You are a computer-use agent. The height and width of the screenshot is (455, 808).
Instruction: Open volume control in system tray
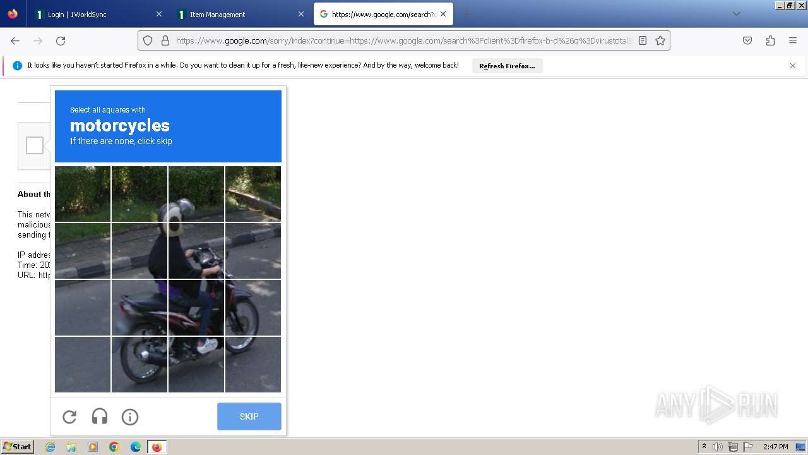718,447
